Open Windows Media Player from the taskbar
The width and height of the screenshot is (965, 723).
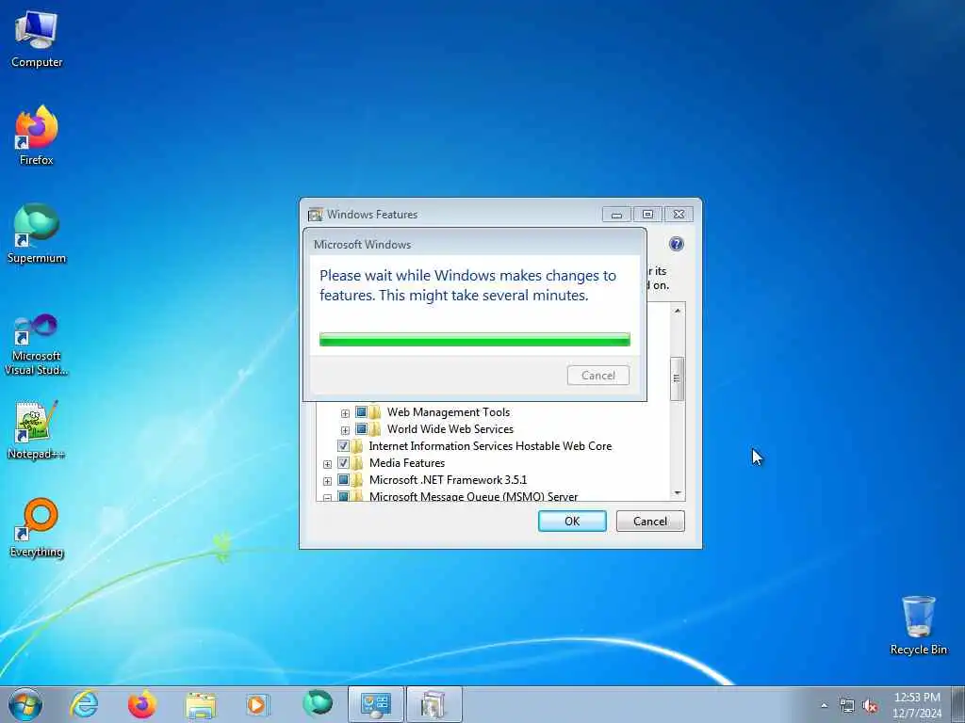coord(256,704)
